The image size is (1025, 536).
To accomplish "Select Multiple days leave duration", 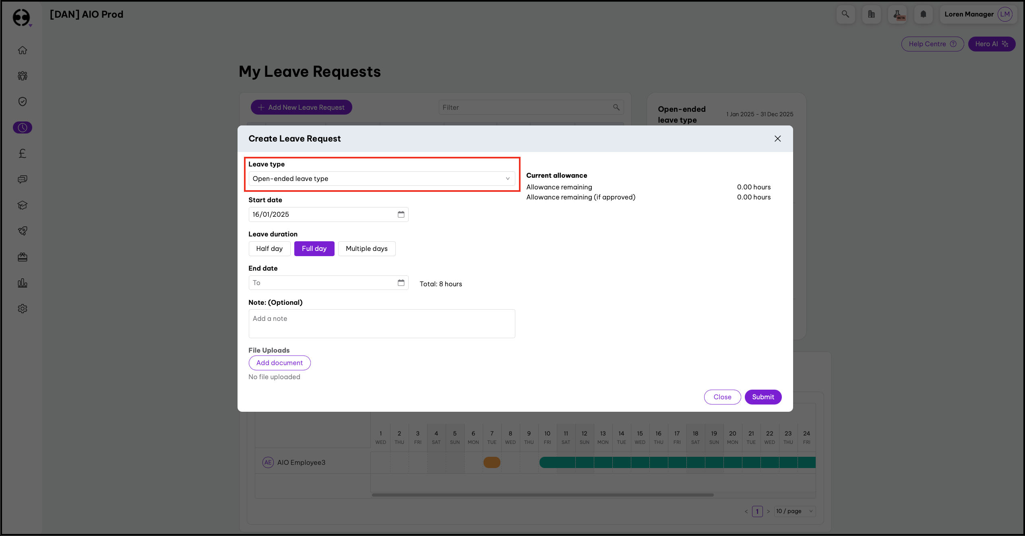I will click(x=366, y=248).
